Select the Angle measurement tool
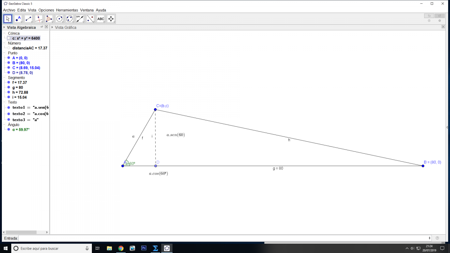 tap(79, 19)
